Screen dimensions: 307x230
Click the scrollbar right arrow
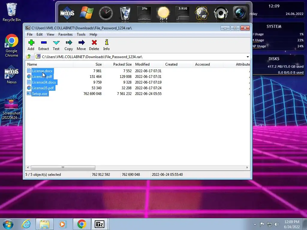pyautogui.click(x=247, y=167)
